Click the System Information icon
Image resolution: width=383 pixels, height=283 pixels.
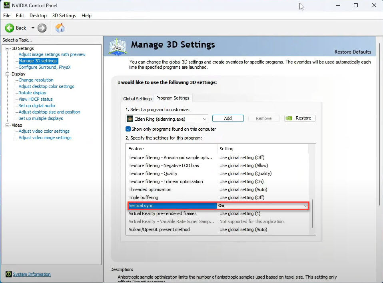[x=8, y=274]
